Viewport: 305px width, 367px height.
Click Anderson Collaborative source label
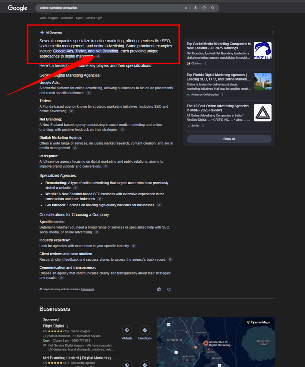pos(203,95)
